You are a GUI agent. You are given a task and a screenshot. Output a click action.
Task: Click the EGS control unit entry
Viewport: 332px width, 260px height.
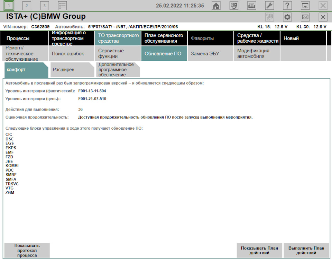point(10,143)
